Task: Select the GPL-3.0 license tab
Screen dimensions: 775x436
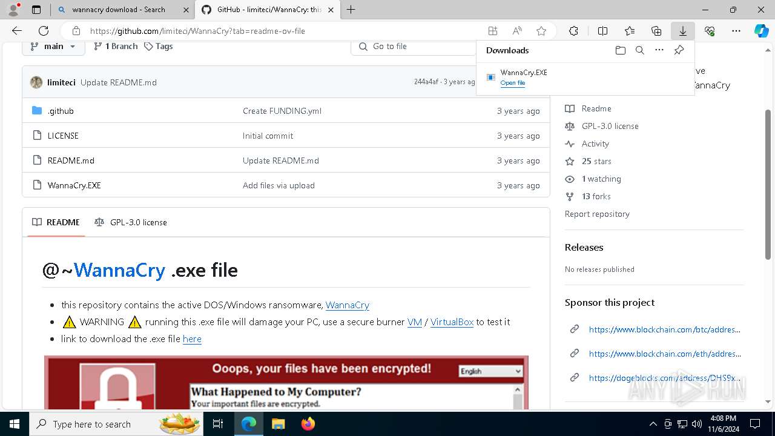Action: [131, 222]
